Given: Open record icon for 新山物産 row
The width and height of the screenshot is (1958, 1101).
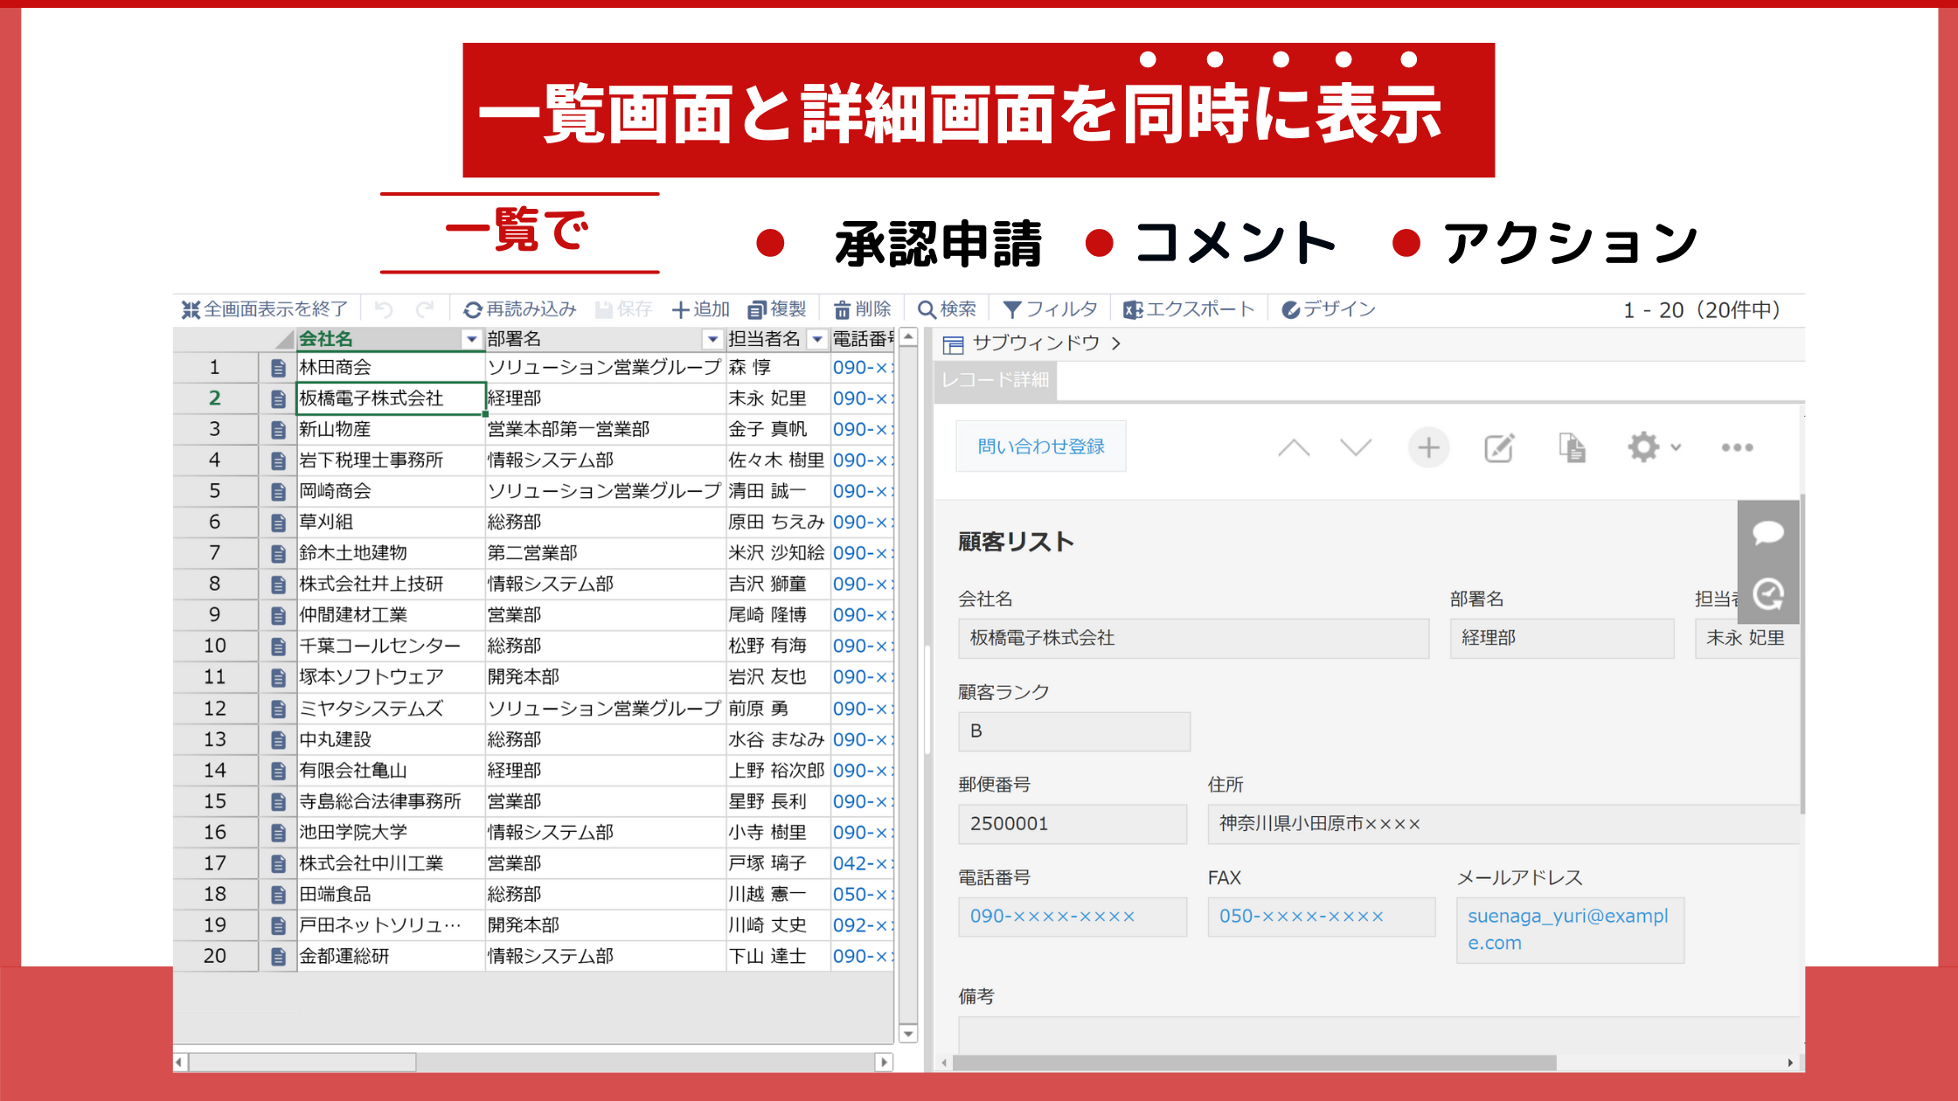Looking at the screenshot, I should click(278, 430).
